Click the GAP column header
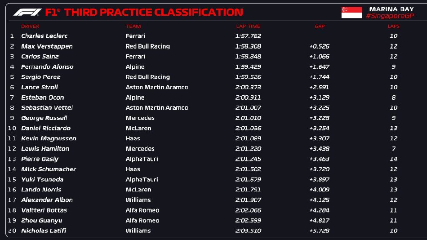 click(x=319, y=27)
